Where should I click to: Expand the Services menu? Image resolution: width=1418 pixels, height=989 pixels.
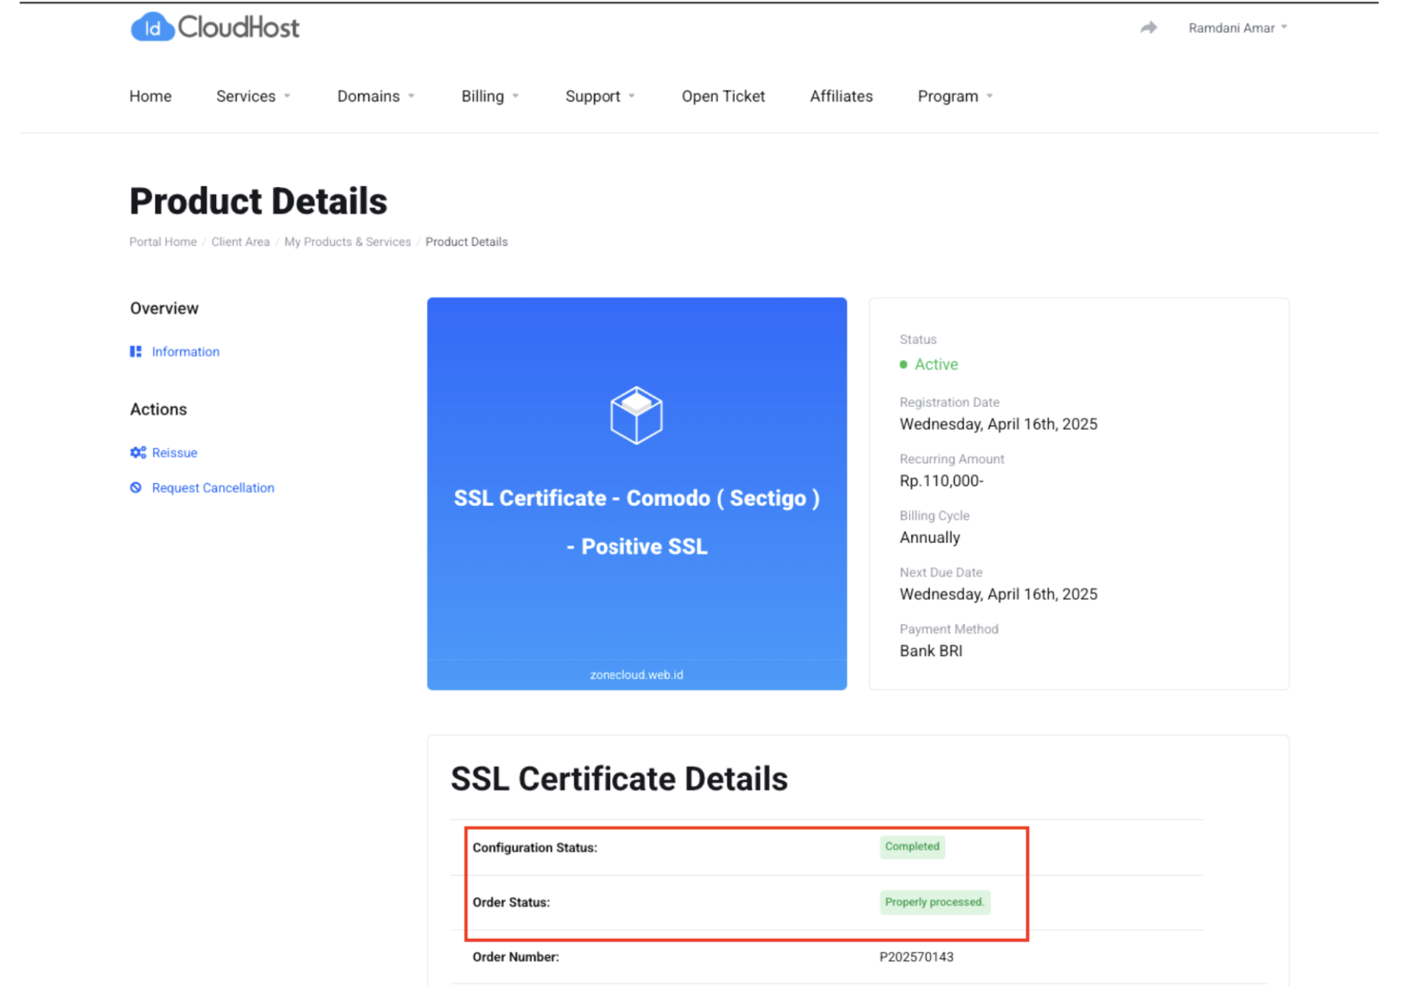[x=253, y=97]
